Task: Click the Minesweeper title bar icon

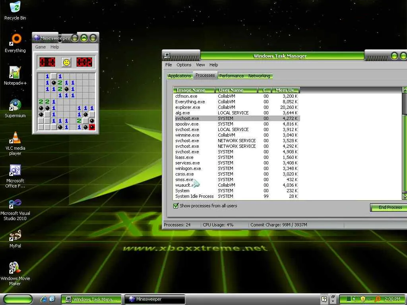Action: pyautogui.click(x=37, y=38)
